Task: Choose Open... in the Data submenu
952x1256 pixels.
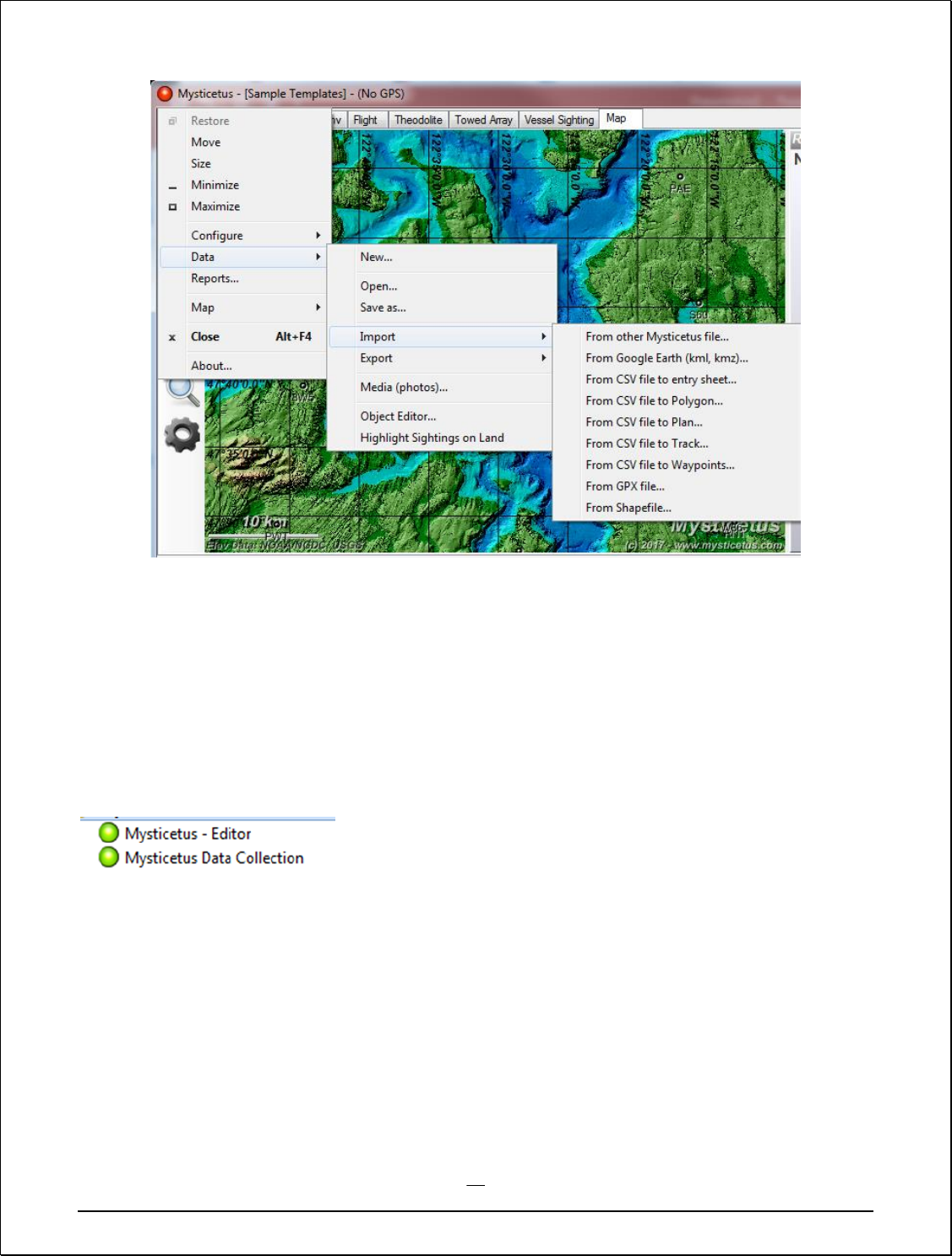Action: (441, 286)
